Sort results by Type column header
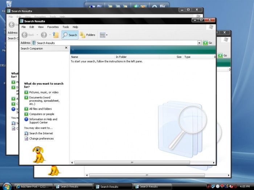254x190 pixels. click(x=198, y=57)
